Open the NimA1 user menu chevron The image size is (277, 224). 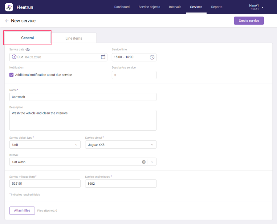pyautogui.click(x=263, y=7)
